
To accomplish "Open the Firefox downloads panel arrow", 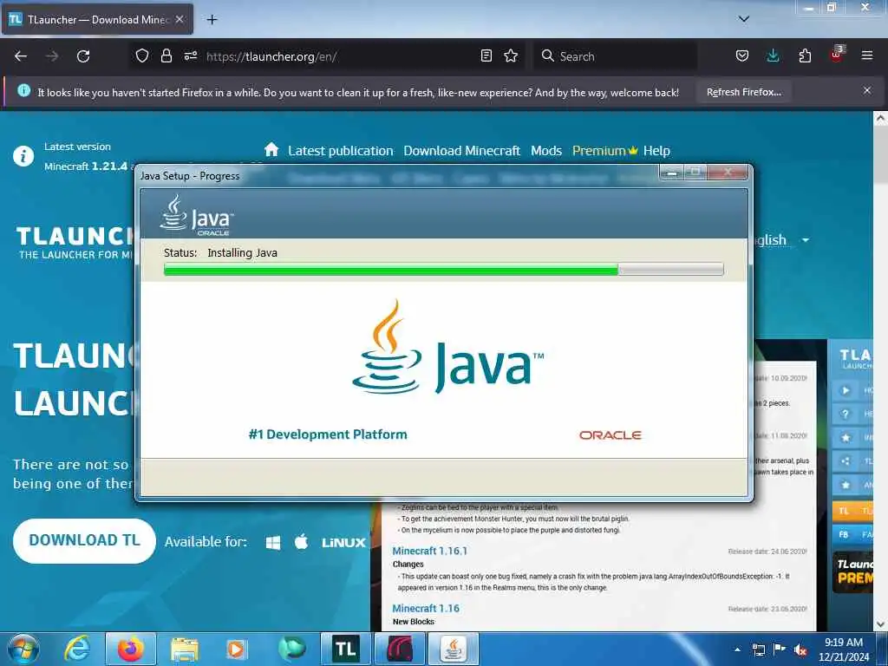I will [773, 55].
